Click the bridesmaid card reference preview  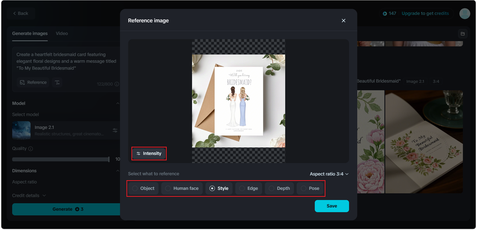(238, 101)
